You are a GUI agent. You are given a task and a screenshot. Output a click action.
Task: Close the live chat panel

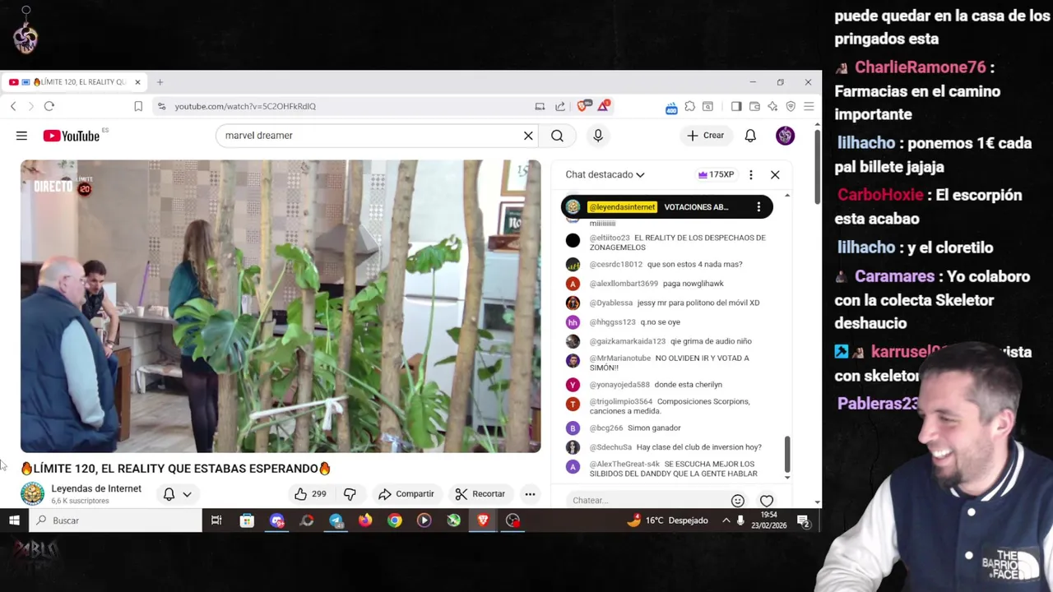click(x=775, y=174)
